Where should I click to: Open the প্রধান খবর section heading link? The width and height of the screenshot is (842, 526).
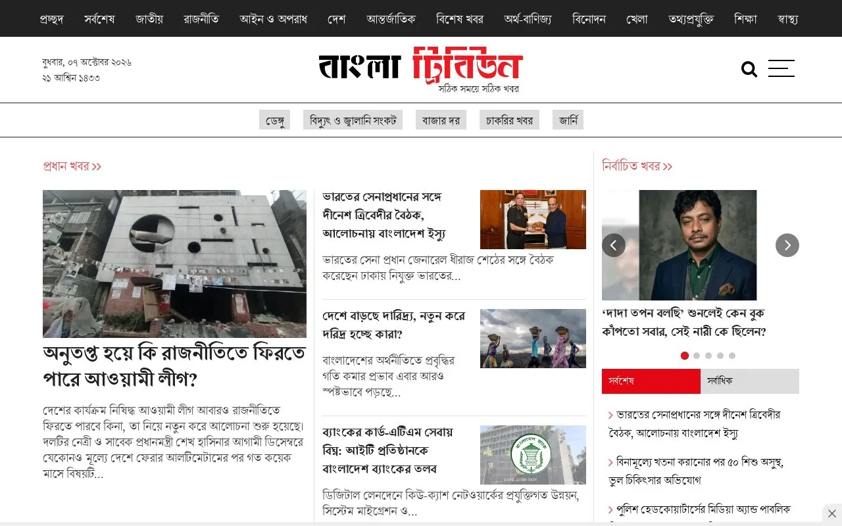(x=72, y=166)
